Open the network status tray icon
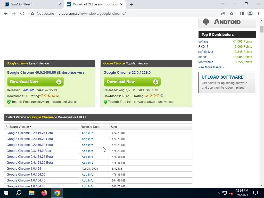Viewport: 264px width, 198px height. point(225,193)
